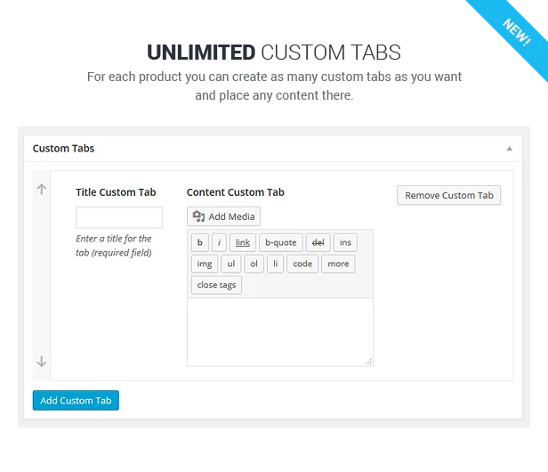Insert an image with the img button

205,264
